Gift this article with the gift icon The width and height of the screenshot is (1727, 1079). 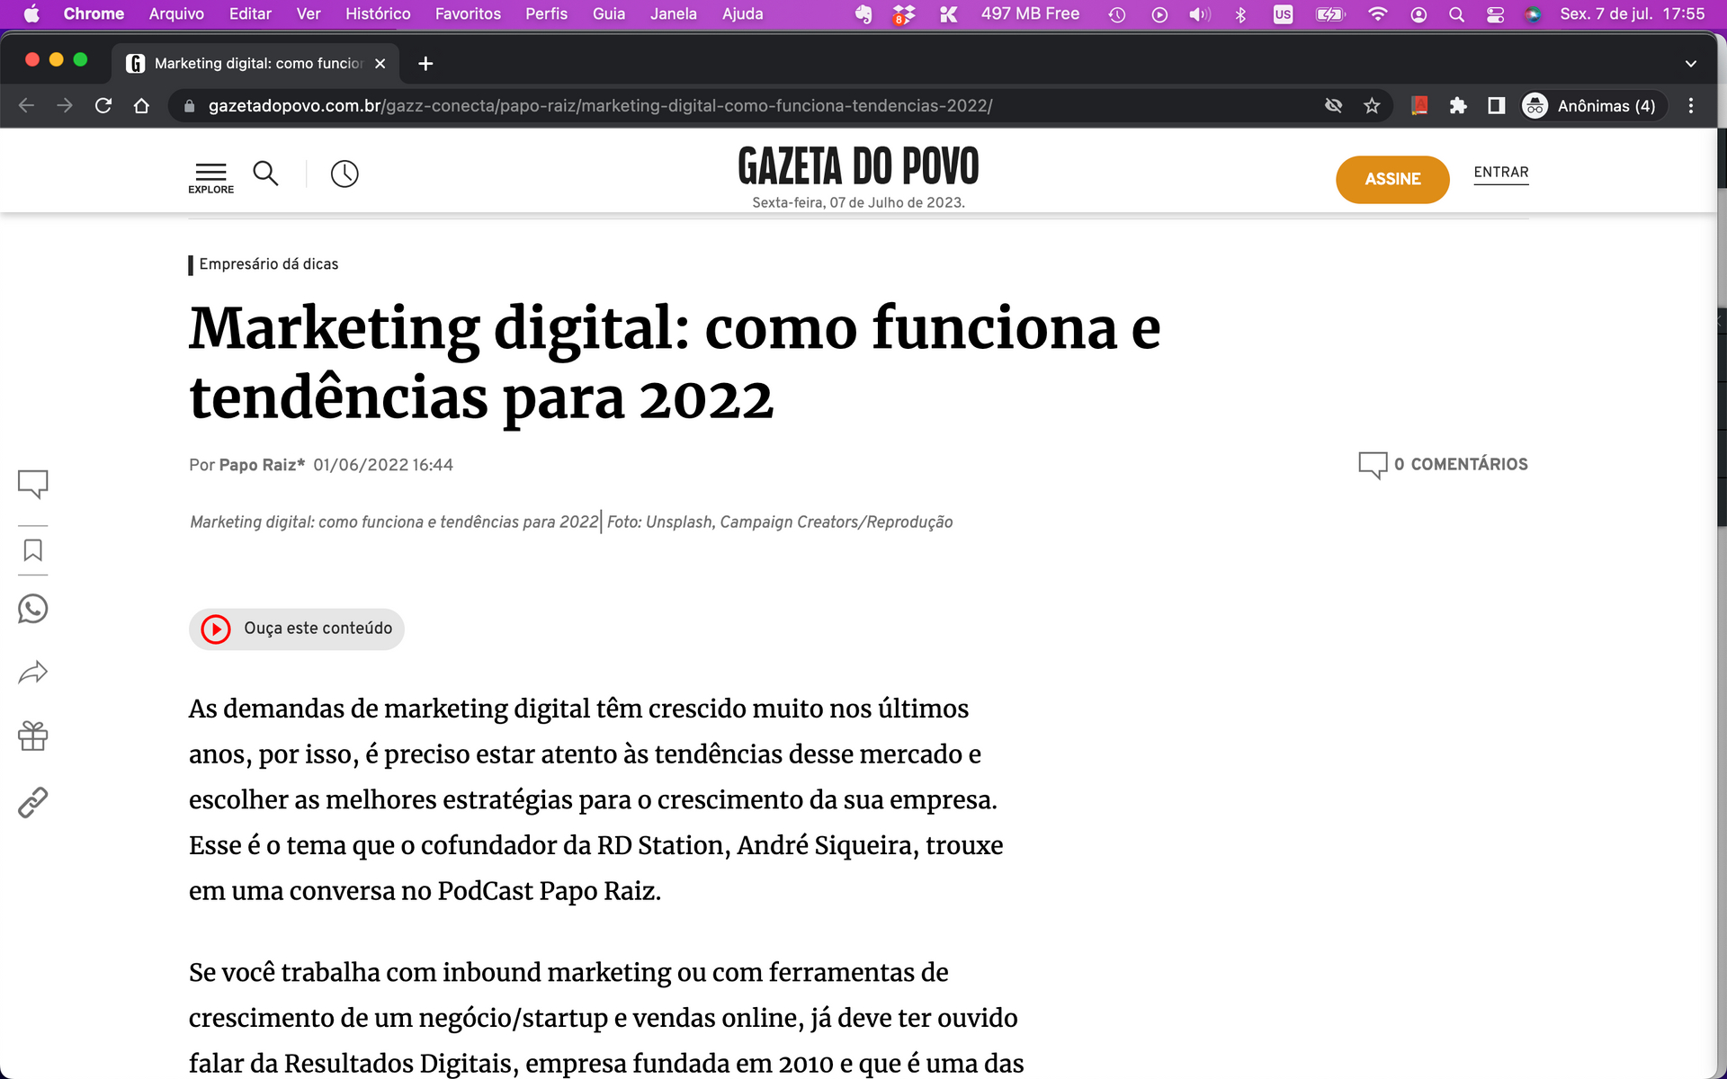[x=33, y=736]
